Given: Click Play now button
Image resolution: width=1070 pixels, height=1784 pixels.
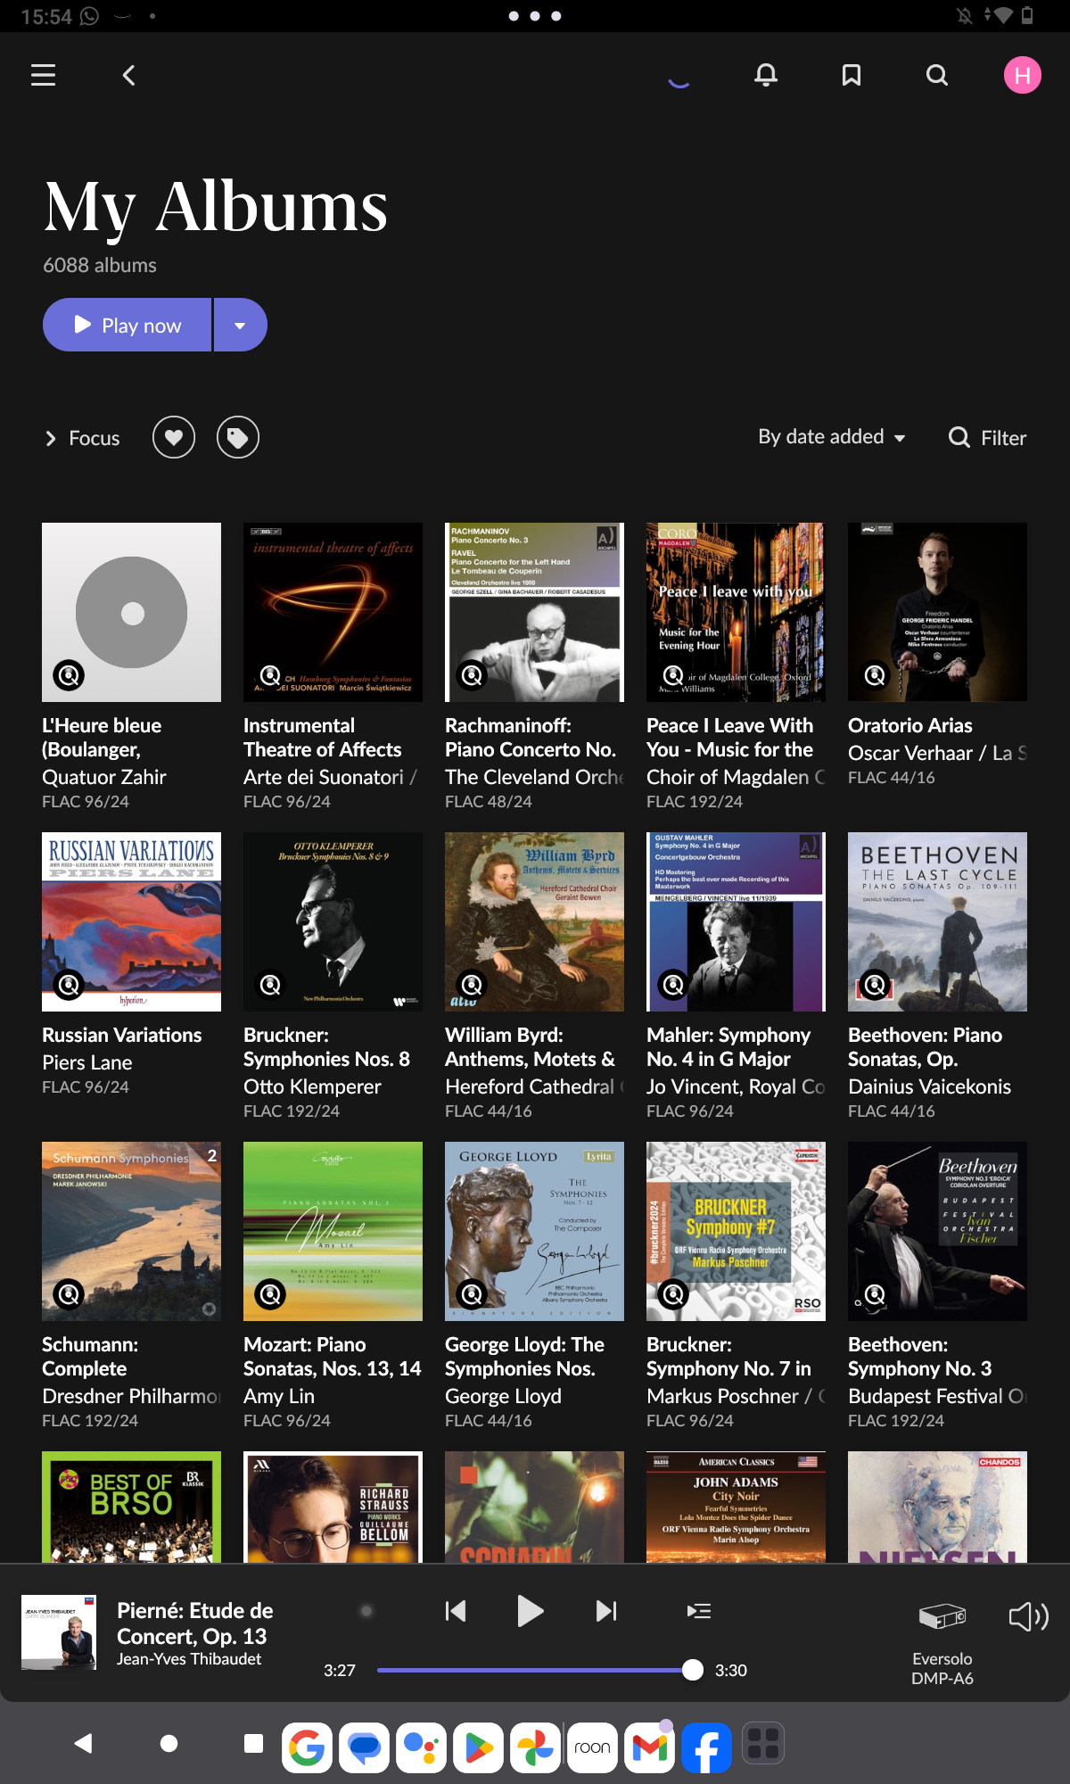Looking at the screenshot, I should [128, 325].
